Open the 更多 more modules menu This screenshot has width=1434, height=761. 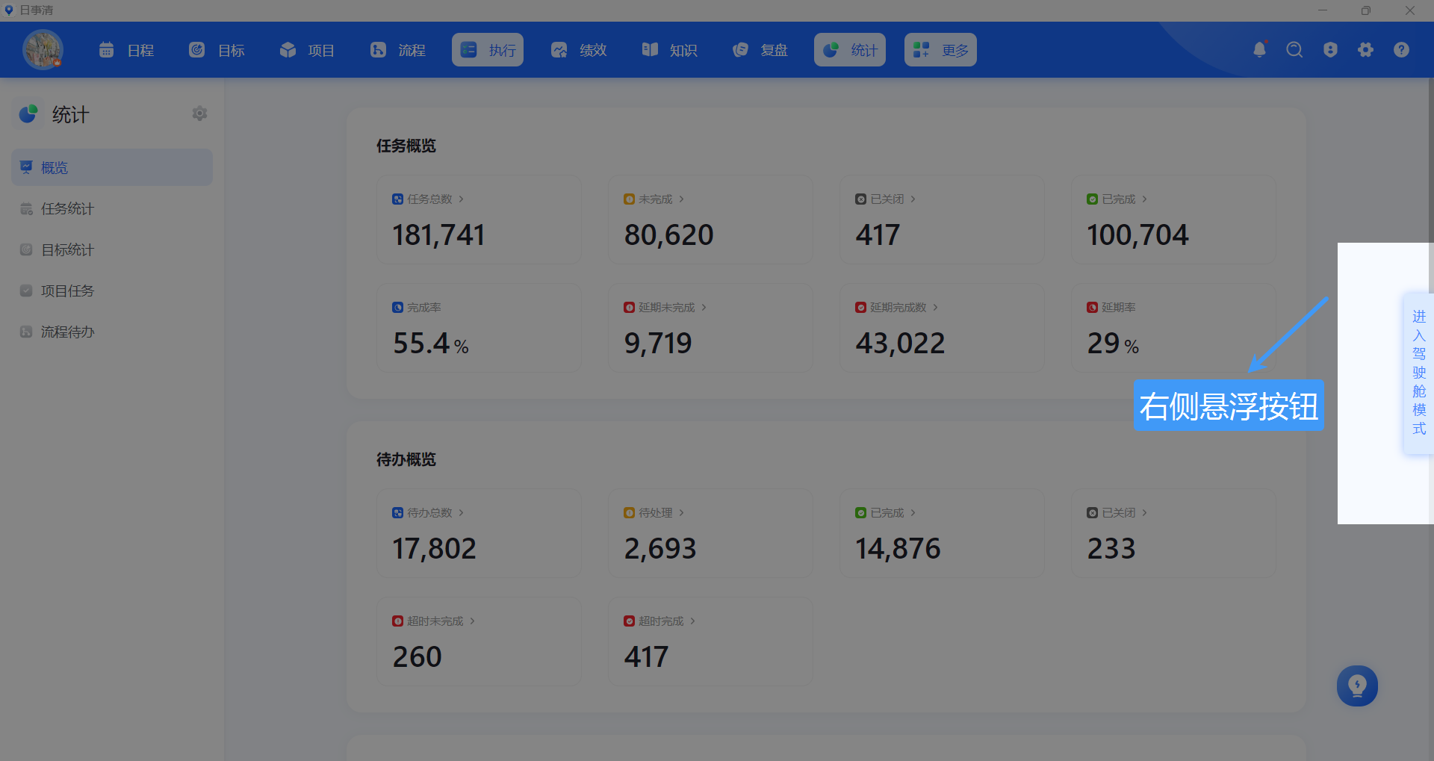click(x=940, y=50)
